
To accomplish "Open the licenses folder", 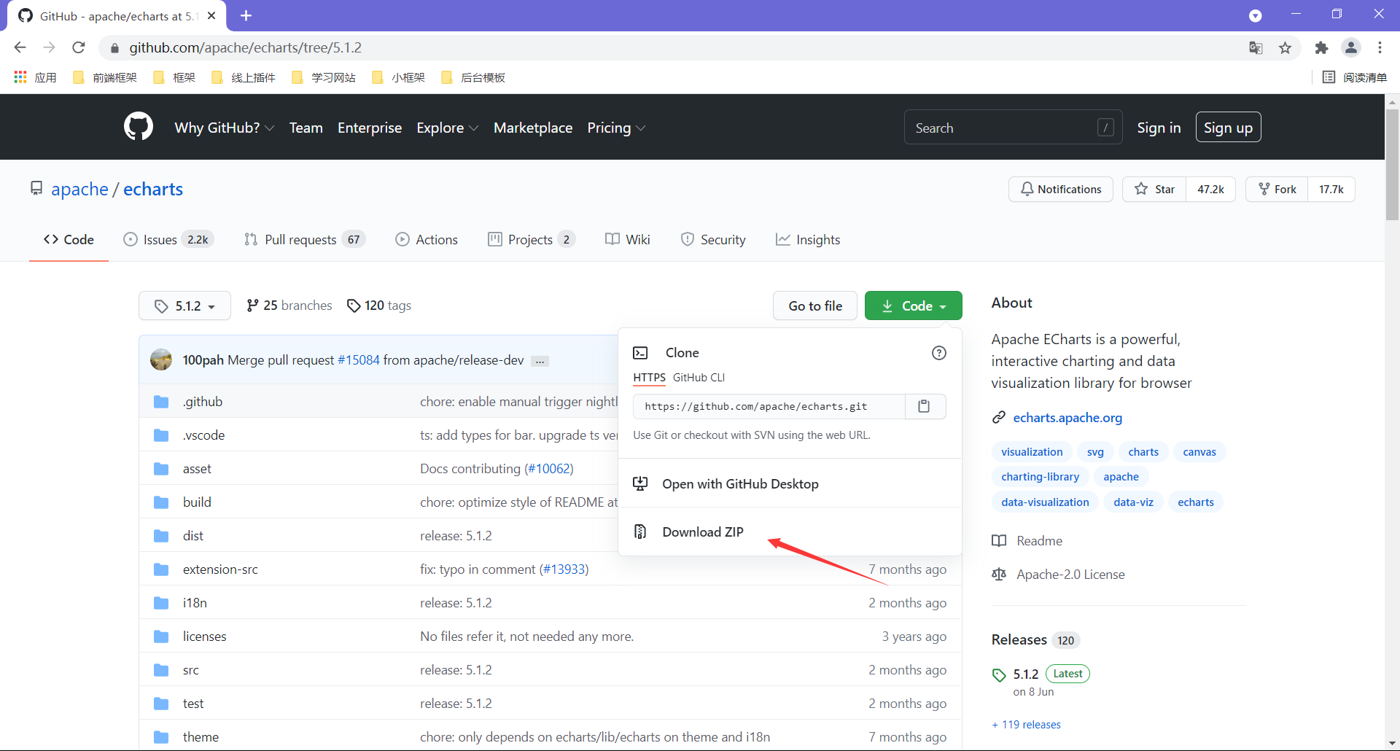I will (205, 637).
